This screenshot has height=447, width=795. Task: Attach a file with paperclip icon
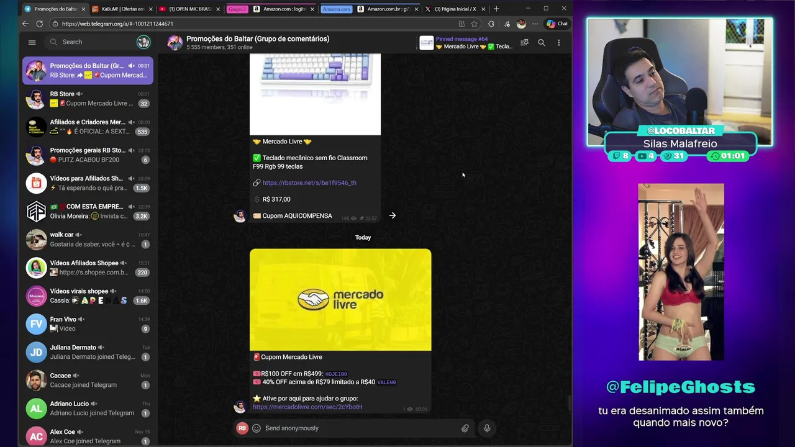tap(465, 428)
